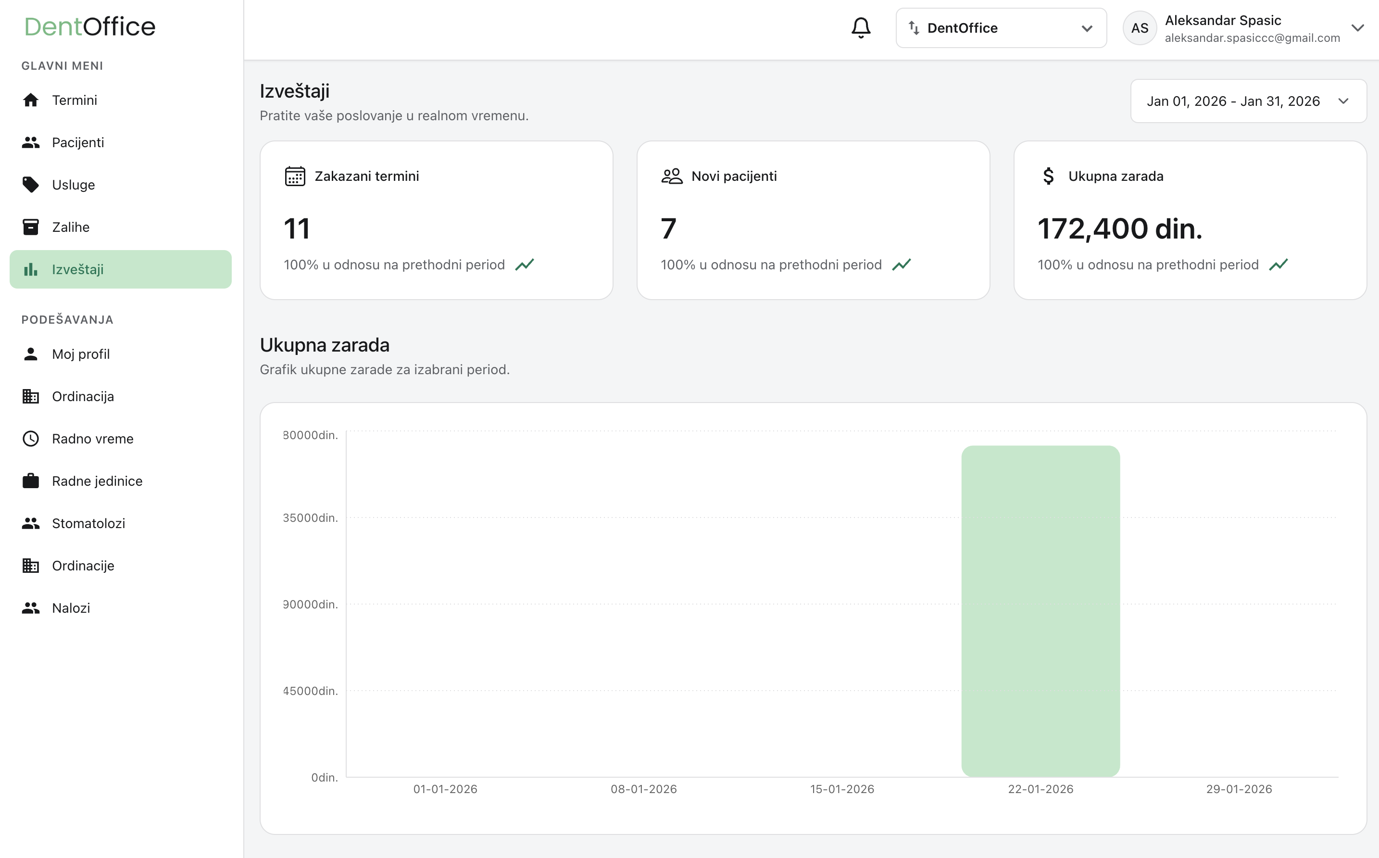Image resolution: width=1379 pixels, height=858 pixels.
Task: Click the Pacijenti people icon
Action: point(30,142)
